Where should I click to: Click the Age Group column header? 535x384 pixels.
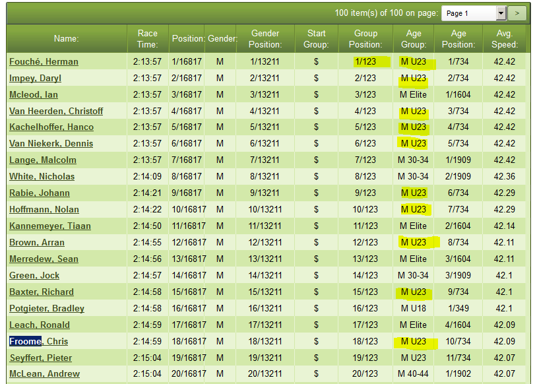pos(413,39)
